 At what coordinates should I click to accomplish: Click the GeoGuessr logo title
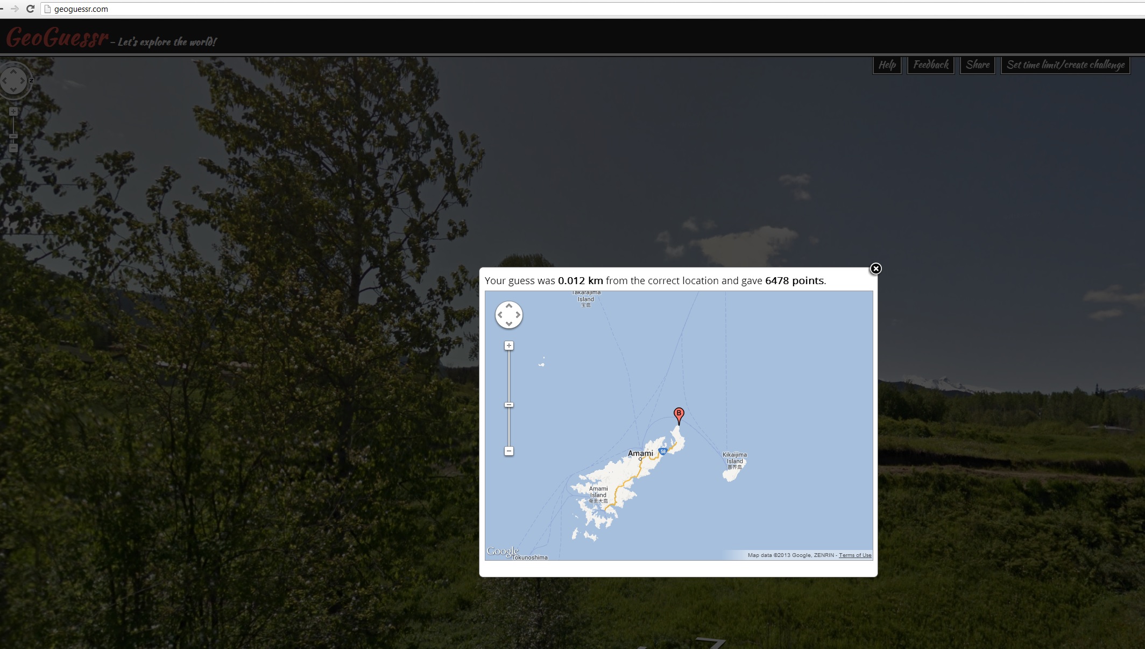pyautogui.click(x=58, y=38)
